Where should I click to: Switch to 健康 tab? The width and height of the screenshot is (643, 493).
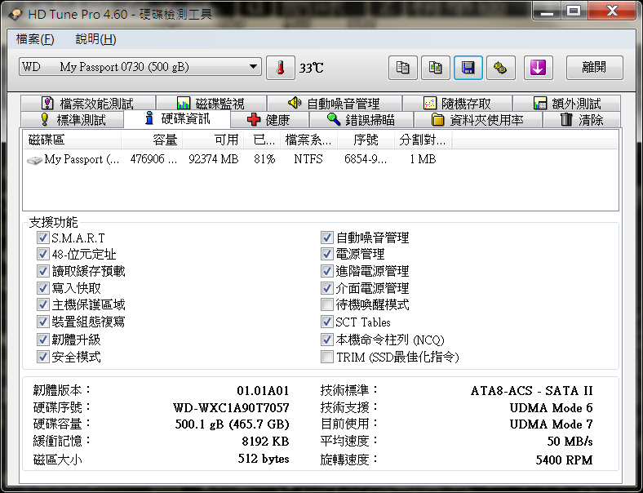pyautogui.click(x=269, y=120)
